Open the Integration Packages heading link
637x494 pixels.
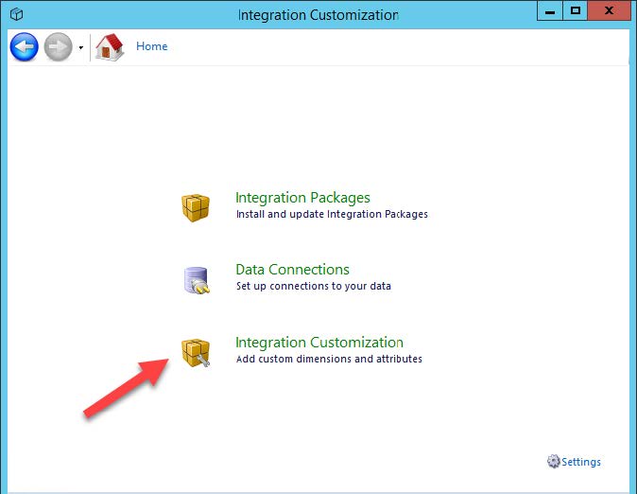pyautogui.click(x=302, y=198)
